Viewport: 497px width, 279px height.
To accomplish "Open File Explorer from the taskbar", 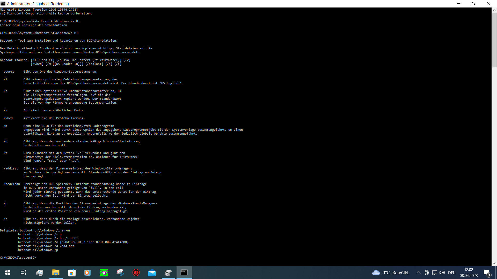I will click(x=56, y=273).
